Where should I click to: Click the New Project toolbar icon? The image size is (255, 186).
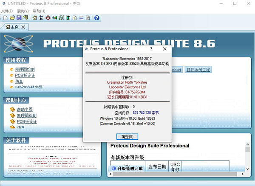pos(6,18)
